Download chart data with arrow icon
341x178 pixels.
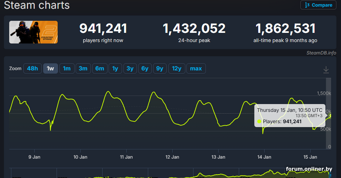click(326, 70)
